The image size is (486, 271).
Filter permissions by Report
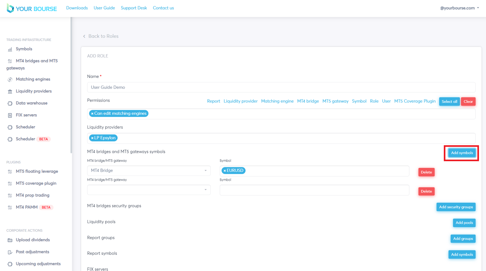[214, 101]
